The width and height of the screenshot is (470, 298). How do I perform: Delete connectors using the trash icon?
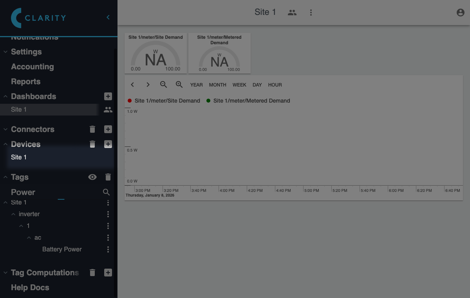pyautogui.click(x=92, y=129)
